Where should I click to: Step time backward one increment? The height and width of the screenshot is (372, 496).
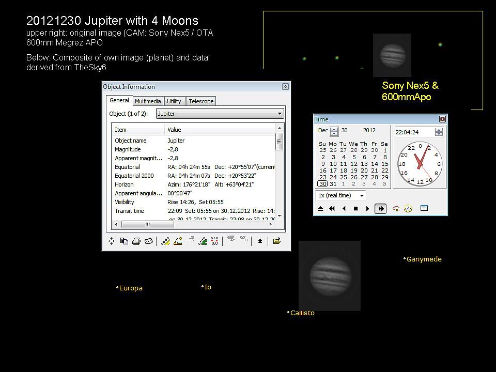coord(344,208)
